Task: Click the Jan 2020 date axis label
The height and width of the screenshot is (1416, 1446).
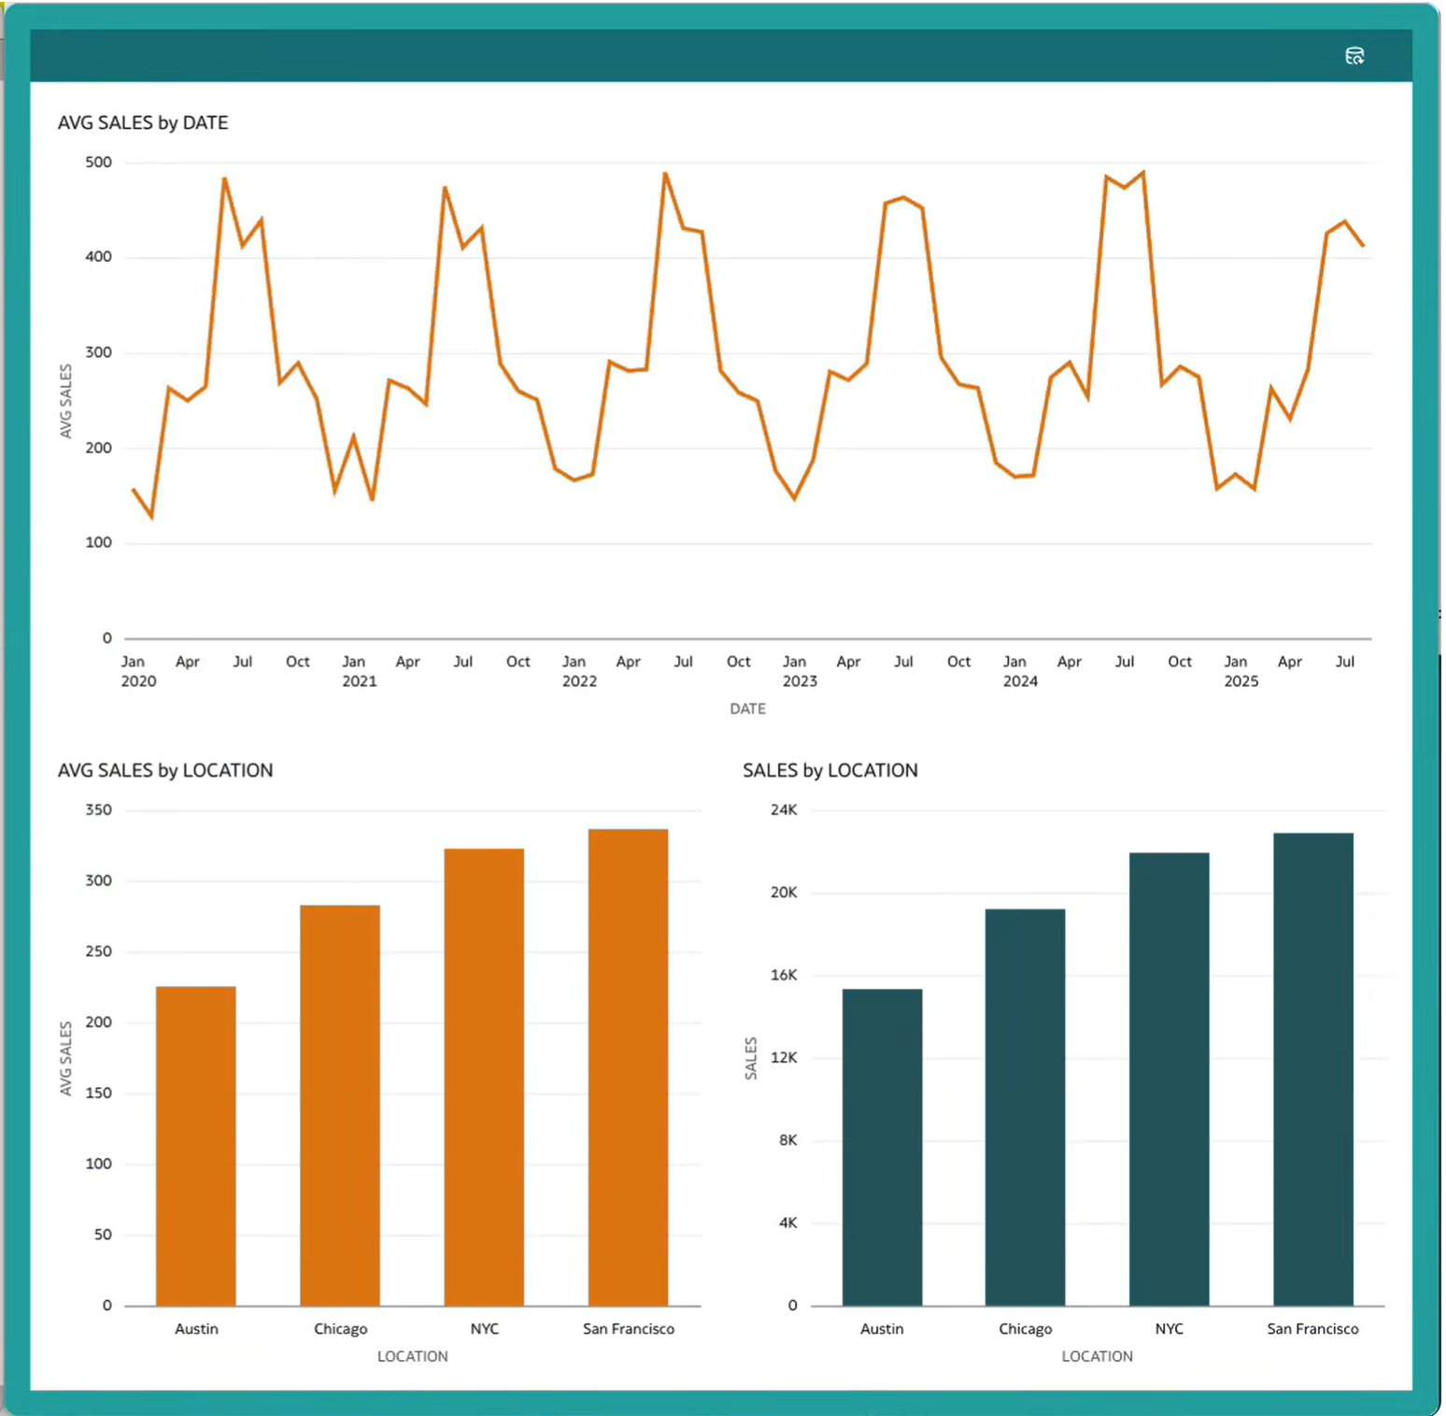Action: click(138, 671)
